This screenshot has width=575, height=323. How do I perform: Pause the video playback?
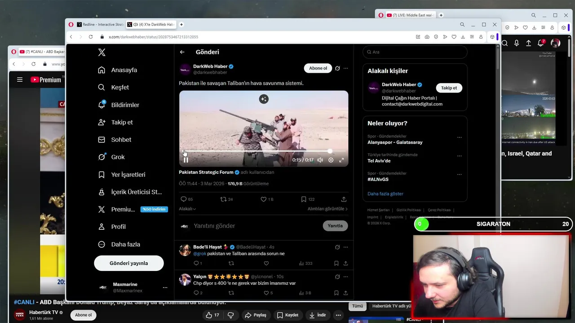tap(186, 160)
